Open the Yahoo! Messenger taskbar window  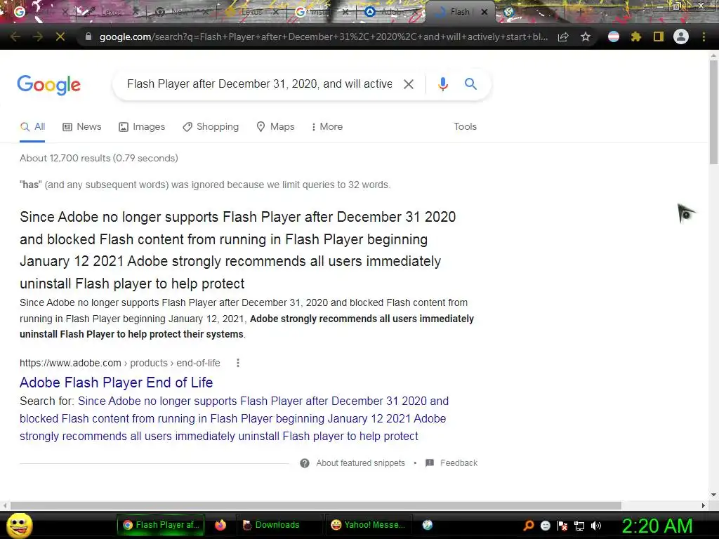(x=368, y=525)
